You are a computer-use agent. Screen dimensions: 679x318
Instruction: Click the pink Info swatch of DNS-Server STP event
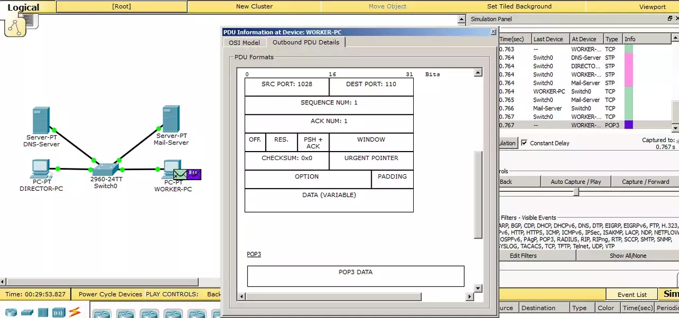tap(629, 57)
